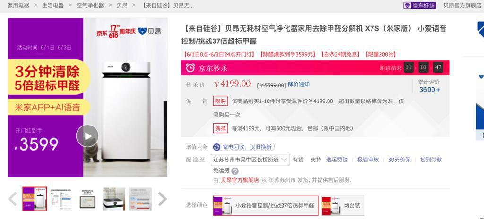Open the delivery address dropdown
Image resolution: width=484 pixels, height=219 pixels.
coord(251,160)
